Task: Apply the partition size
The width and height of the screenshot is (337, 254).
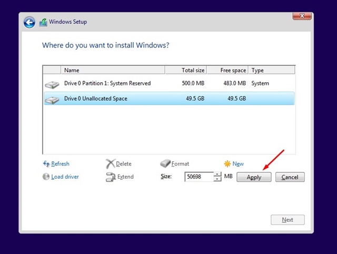Action: pos(254,177)
